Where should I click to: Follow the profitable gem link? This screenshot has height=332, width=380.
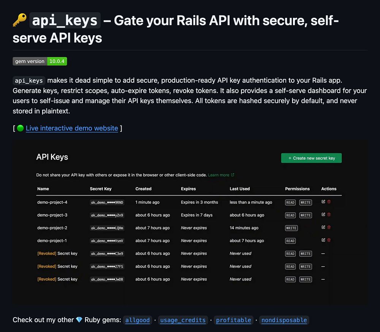233,320
